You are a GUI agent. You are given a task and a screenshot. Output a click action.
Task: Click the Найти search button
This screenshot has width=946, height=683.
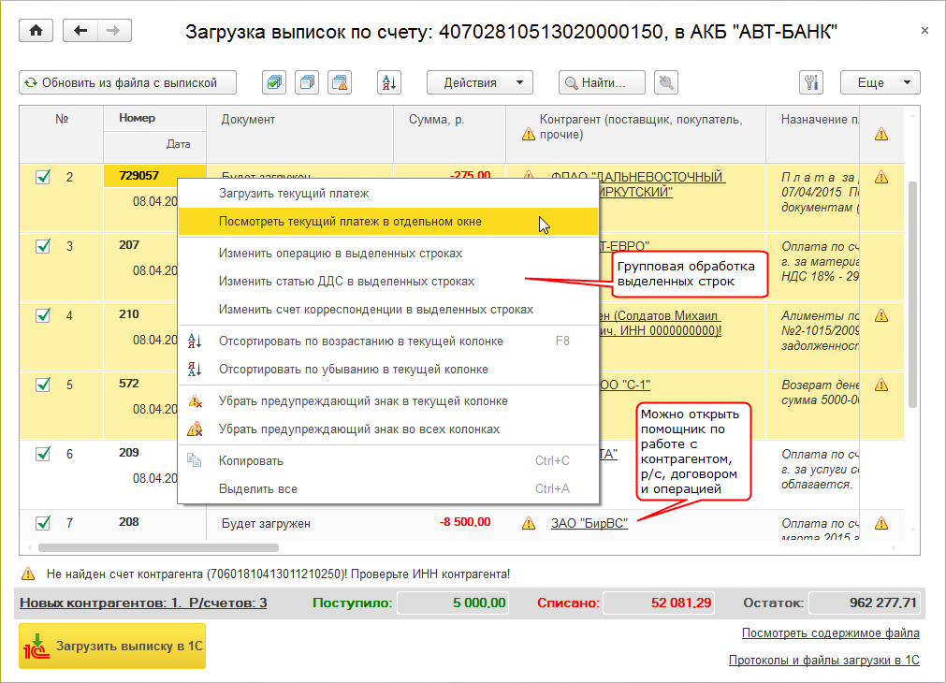click(602, 82)
